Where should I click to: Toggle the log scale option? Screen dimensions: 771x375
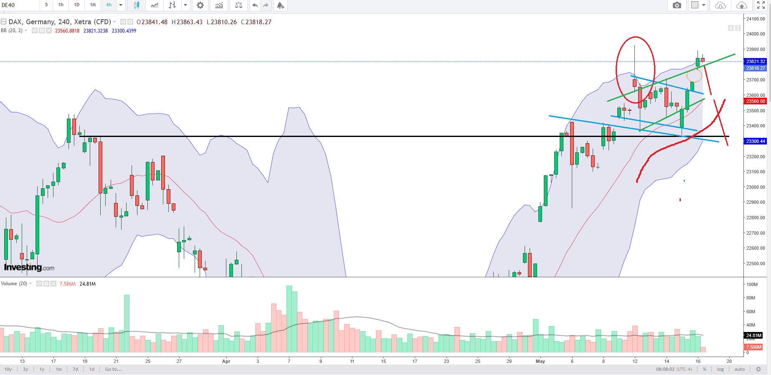point(720,369)
